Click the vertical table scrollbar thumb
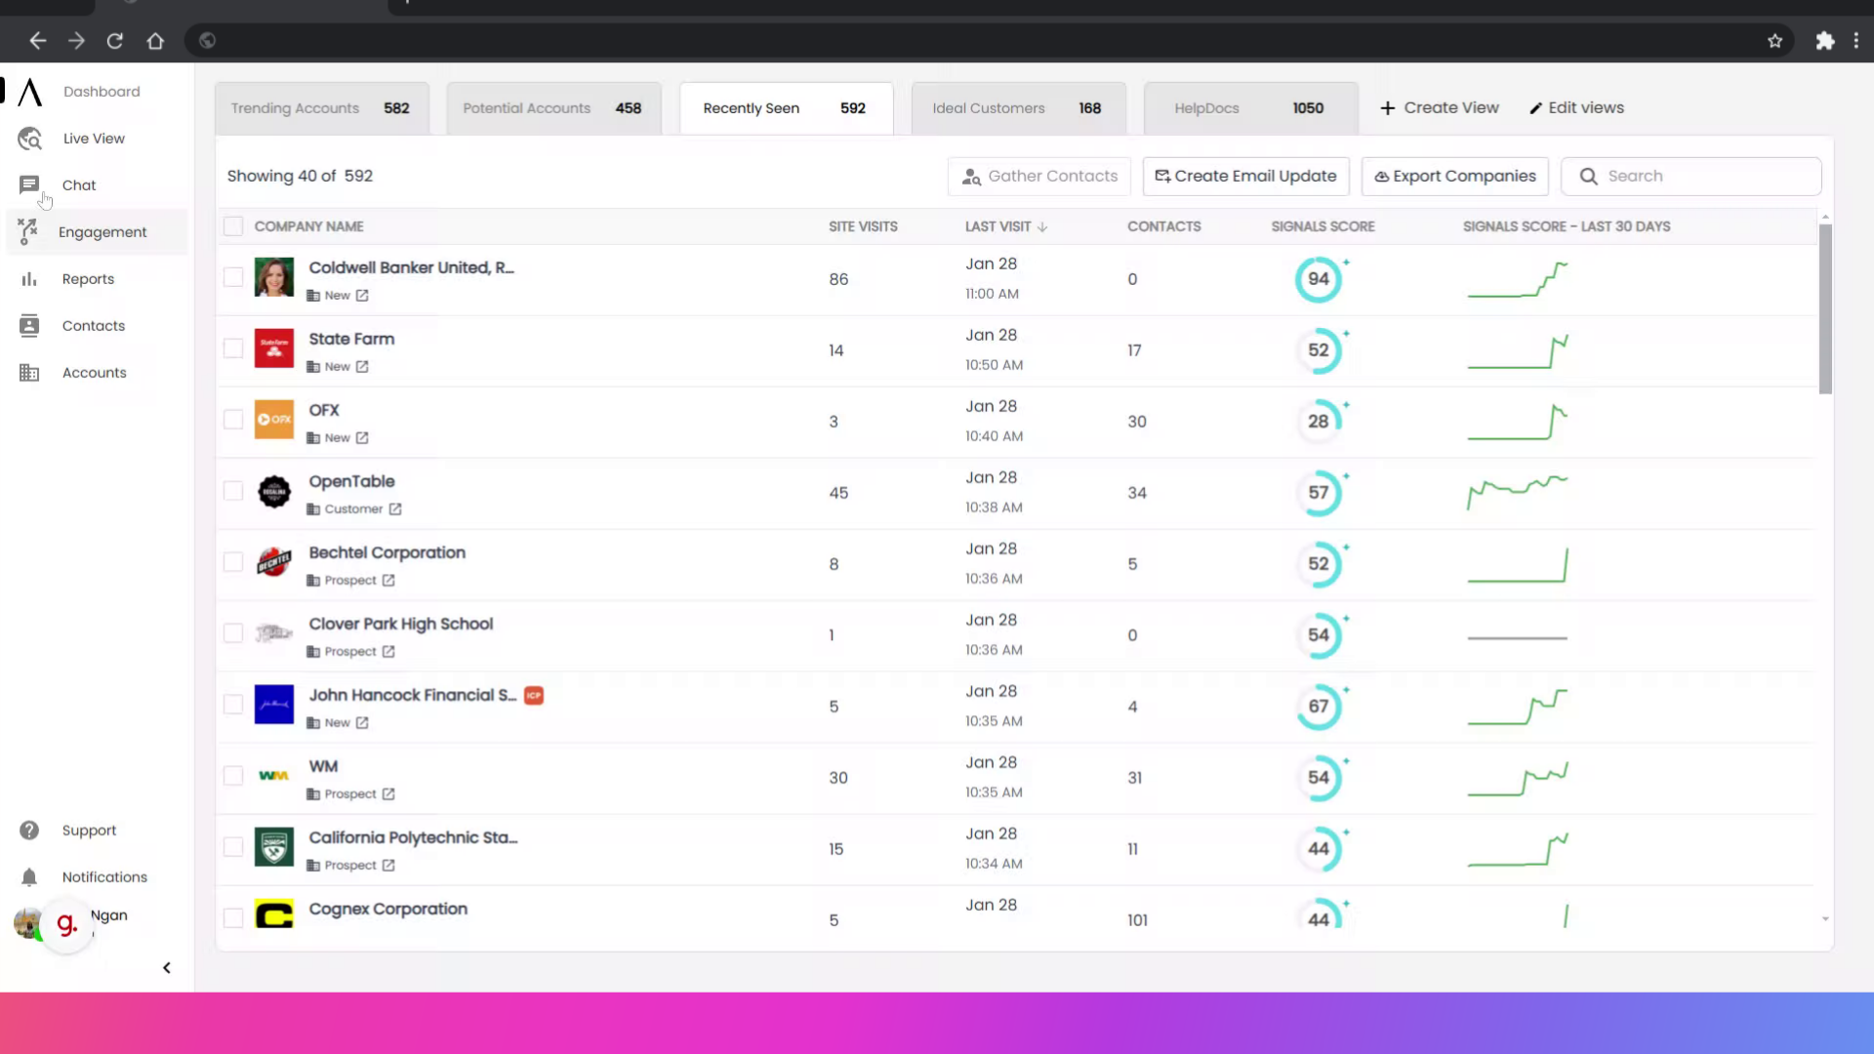This screenshot has width=1874, height=1054. coord(1825,308)
